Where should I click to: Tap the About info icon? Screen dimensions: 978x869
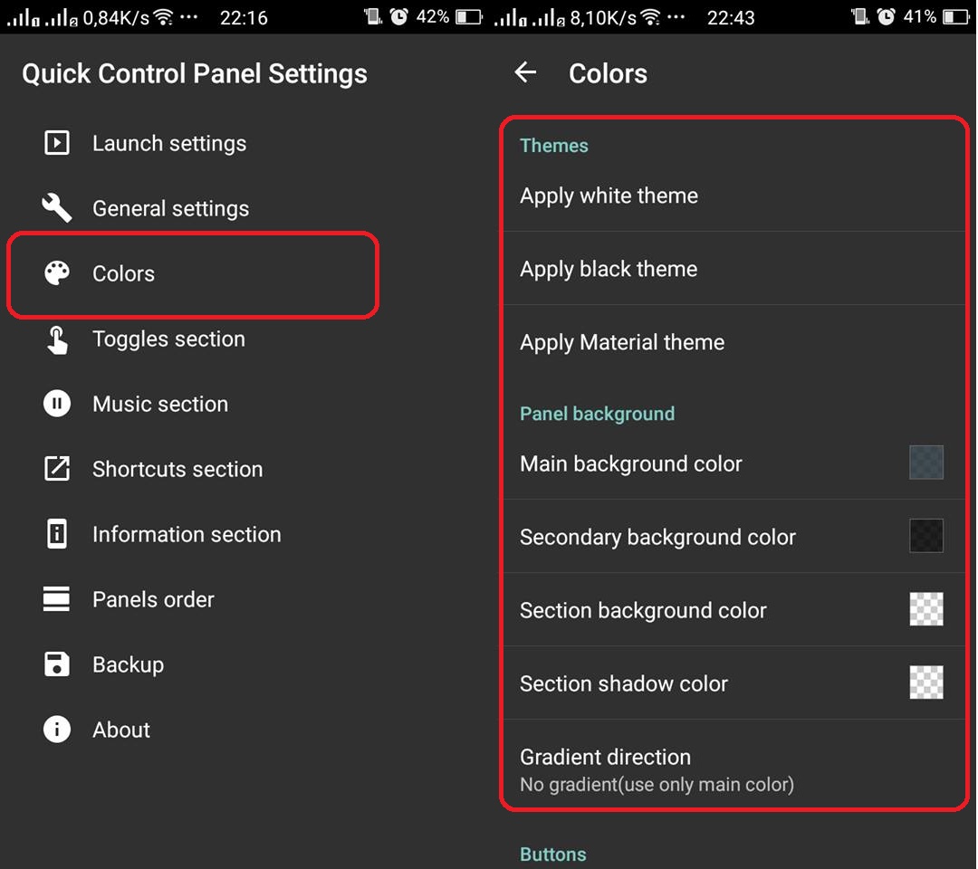tap(57, 730)
